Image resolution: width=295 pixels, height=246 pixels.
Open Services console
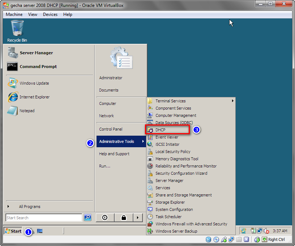pos(191,188)
